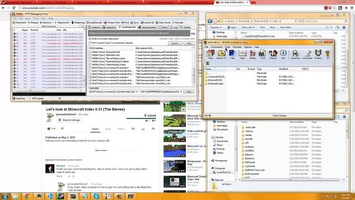Image resolution: width=355 pixels, height=200 pixels.
Task: Click Save in the Fiddler toolbar
Action: (x=134, y=23)
